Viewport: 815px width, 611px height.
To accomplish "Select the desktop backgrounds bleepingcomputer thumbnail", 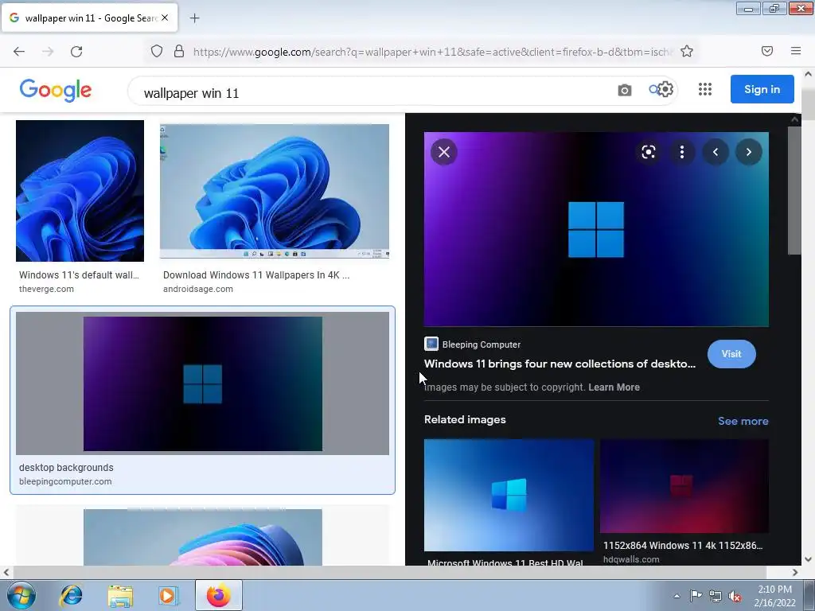I will point(203,383).
